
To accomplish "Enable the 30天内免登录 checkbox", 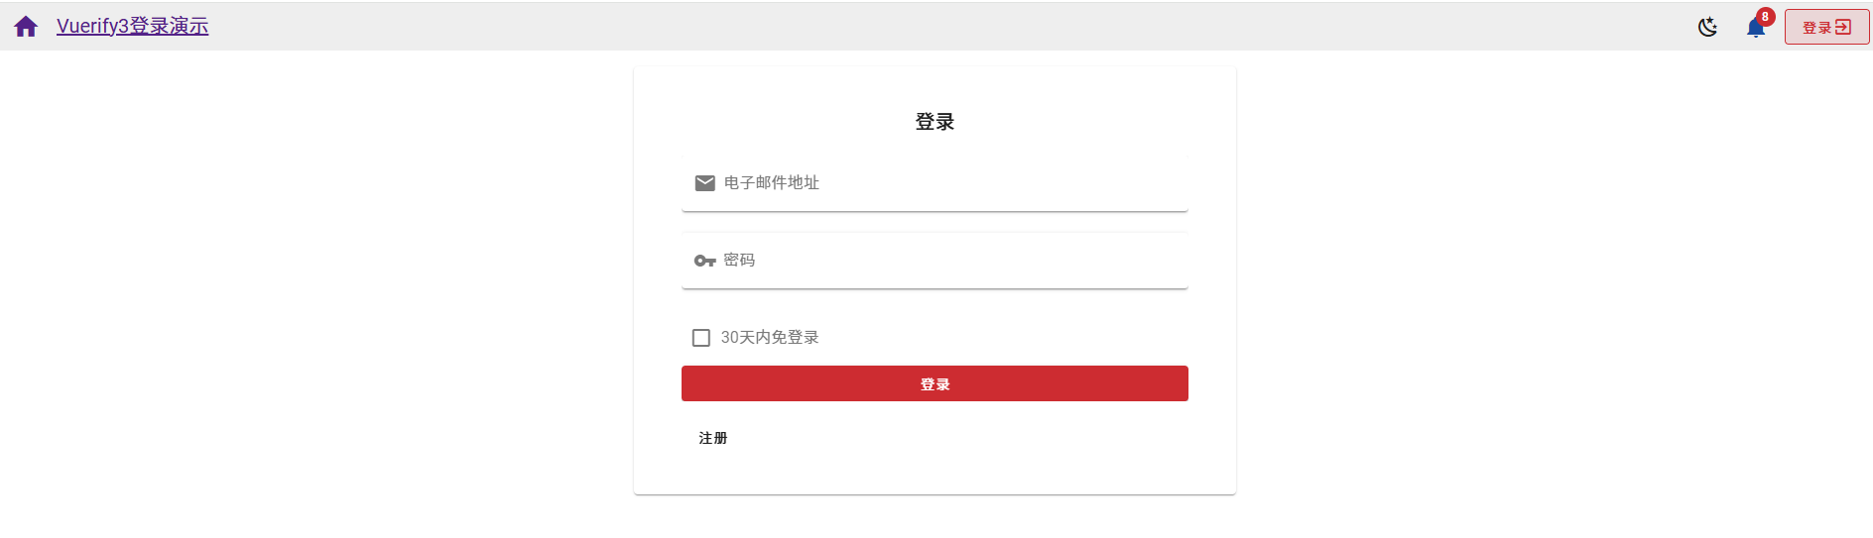I will click(701, 338).
